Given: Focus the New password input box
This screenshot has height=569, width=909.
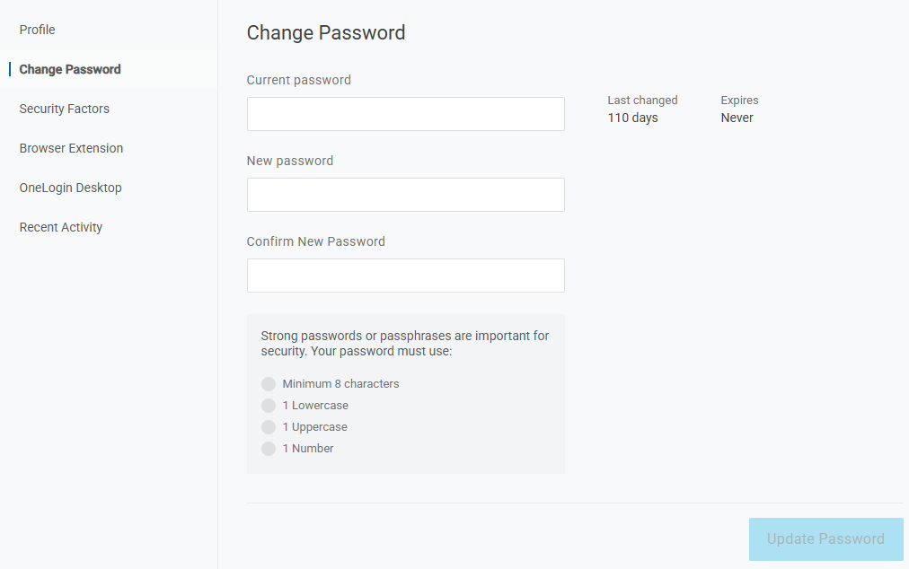Looking at the screenshot, I should (x=405, y=195).
